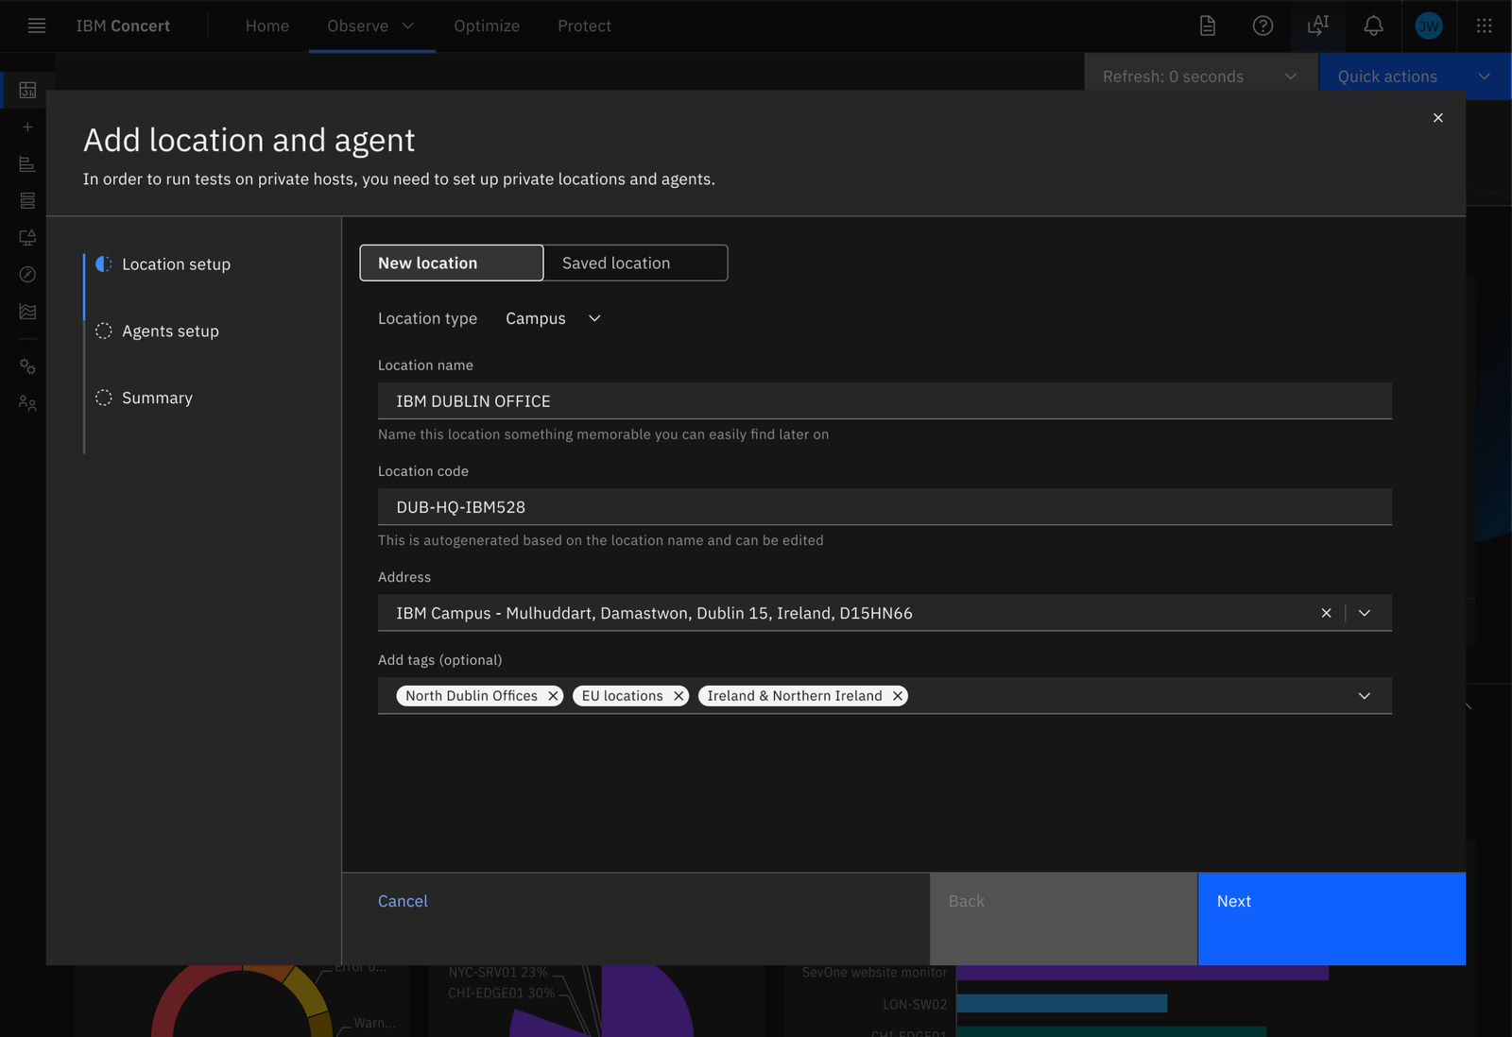Go to the Optimize tab
This screenshot has height=1037, width=1512.
coord(487,25)
